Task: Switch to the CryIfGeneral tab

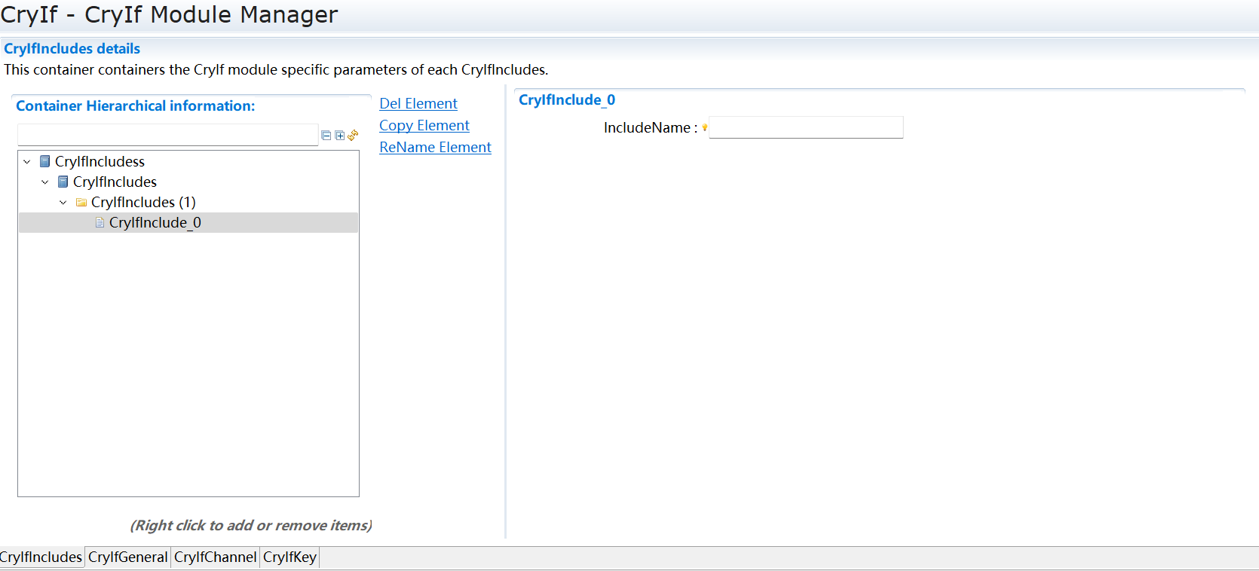Action: pyautogui.click(x=127, y=557)
